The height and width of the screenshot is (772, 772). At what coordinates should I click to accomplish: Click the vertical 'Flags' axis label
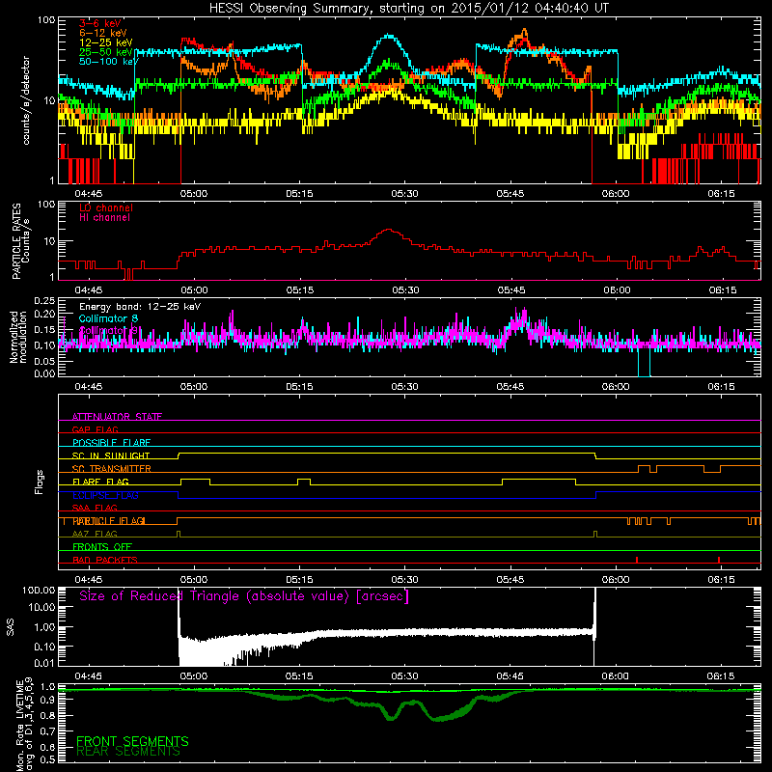[x=40, y=482]
